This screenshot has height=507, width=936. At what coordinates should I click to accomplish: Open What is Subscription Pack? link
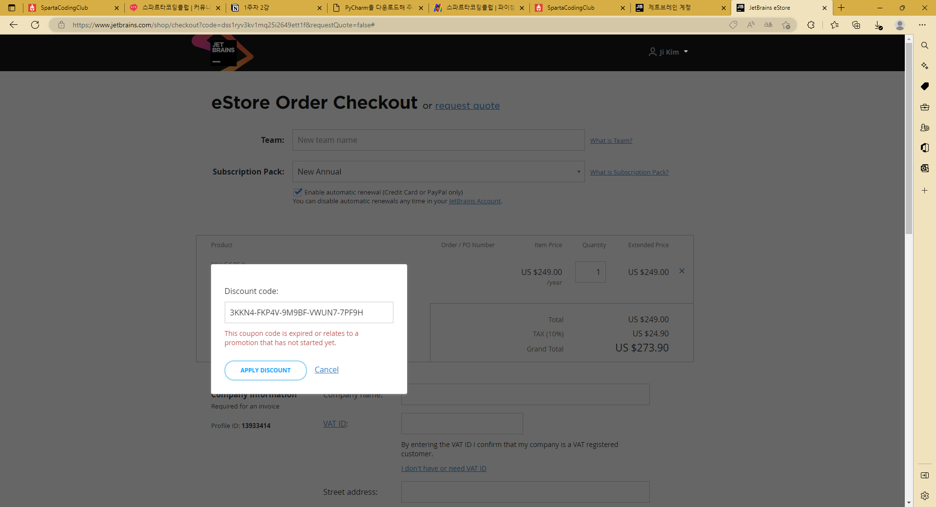(629, 172)
